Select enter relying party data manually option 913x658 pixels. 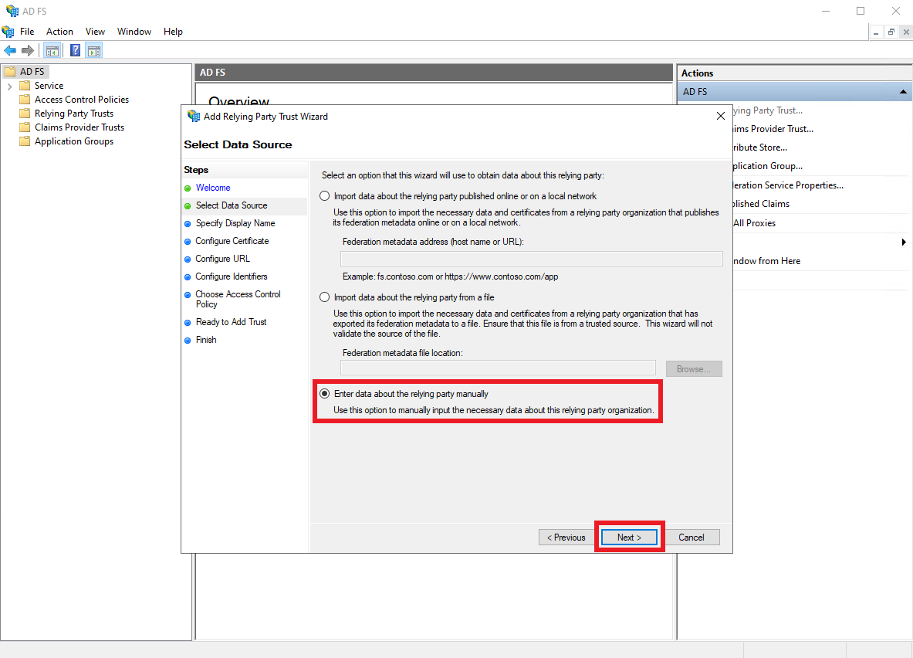pyautogui.click(x=325, y=394)
